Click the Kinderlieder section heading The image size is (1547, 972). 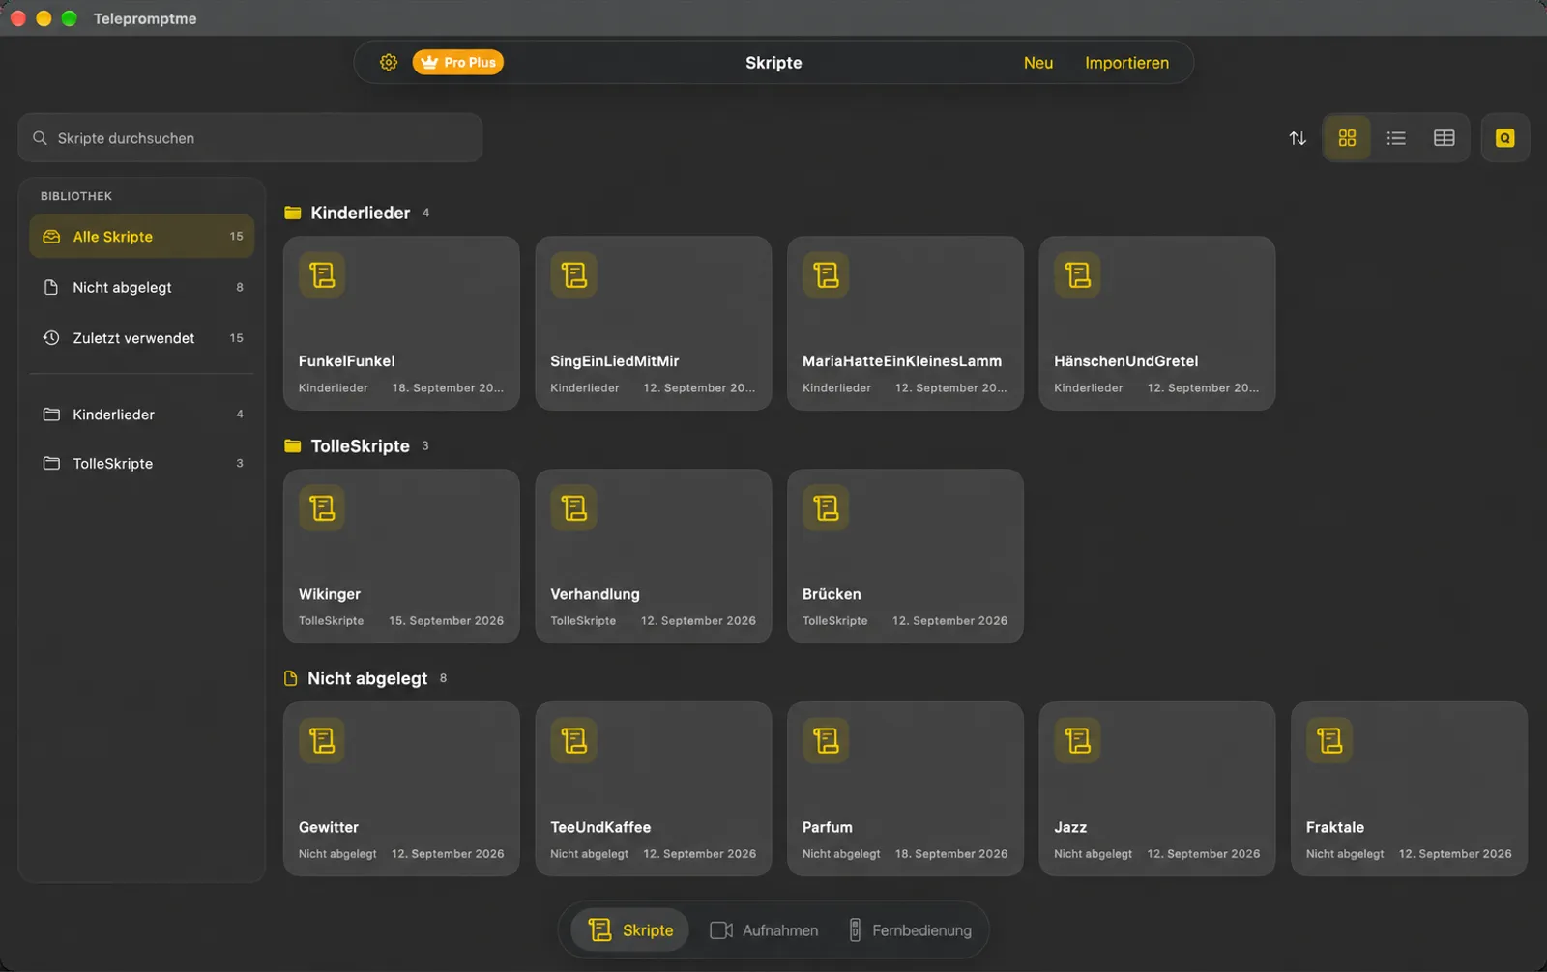pyautogui.click(x=361, y=213)
